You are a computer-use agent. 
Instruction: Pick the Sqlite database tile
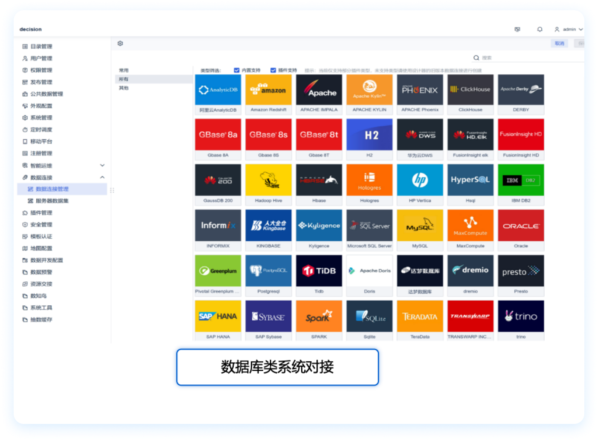click(x=369, y=320)
